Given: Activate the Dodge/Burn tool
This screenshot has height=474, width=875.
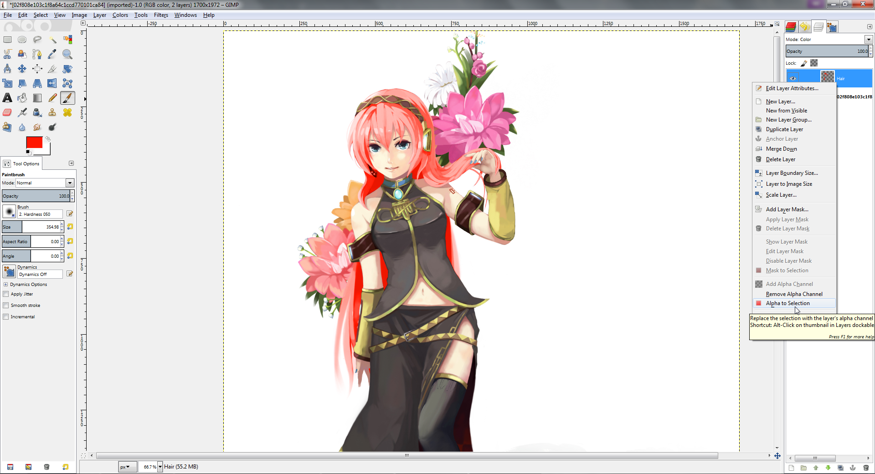Looking at the screenshot, I should [52, 127].
